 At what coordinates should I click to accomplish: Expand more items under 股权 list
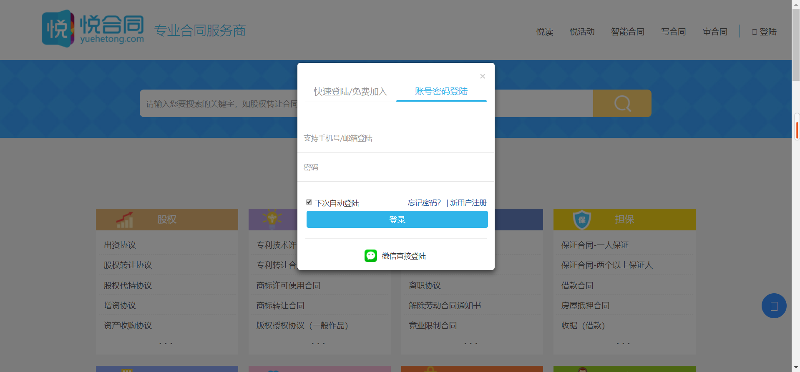166,343
